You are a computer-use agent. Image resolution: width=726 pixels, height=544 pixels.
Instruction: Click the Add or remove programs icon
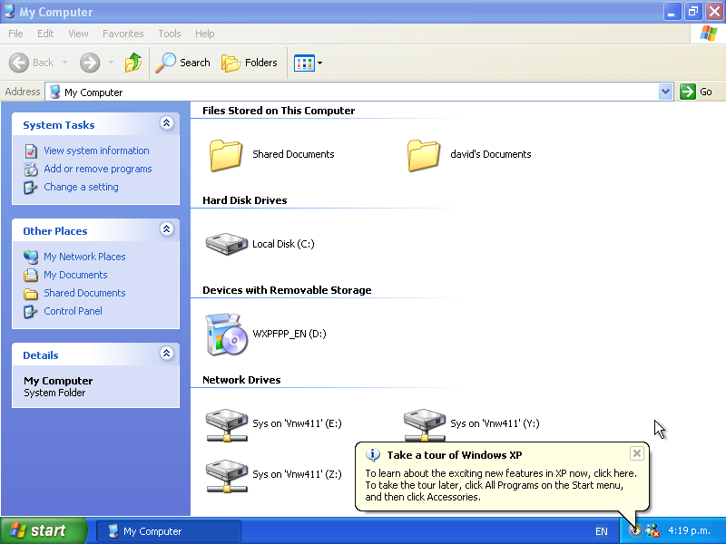coord(31,170)
